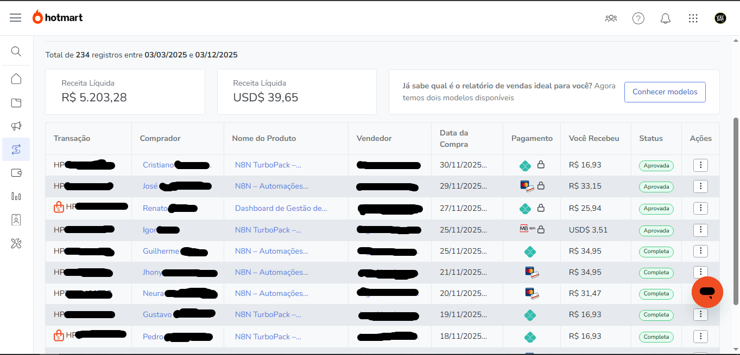Viewport: 740px width, 355px height.
Task: Click the USD$ 39,65 net revenue card
Action: pos(297,92)
